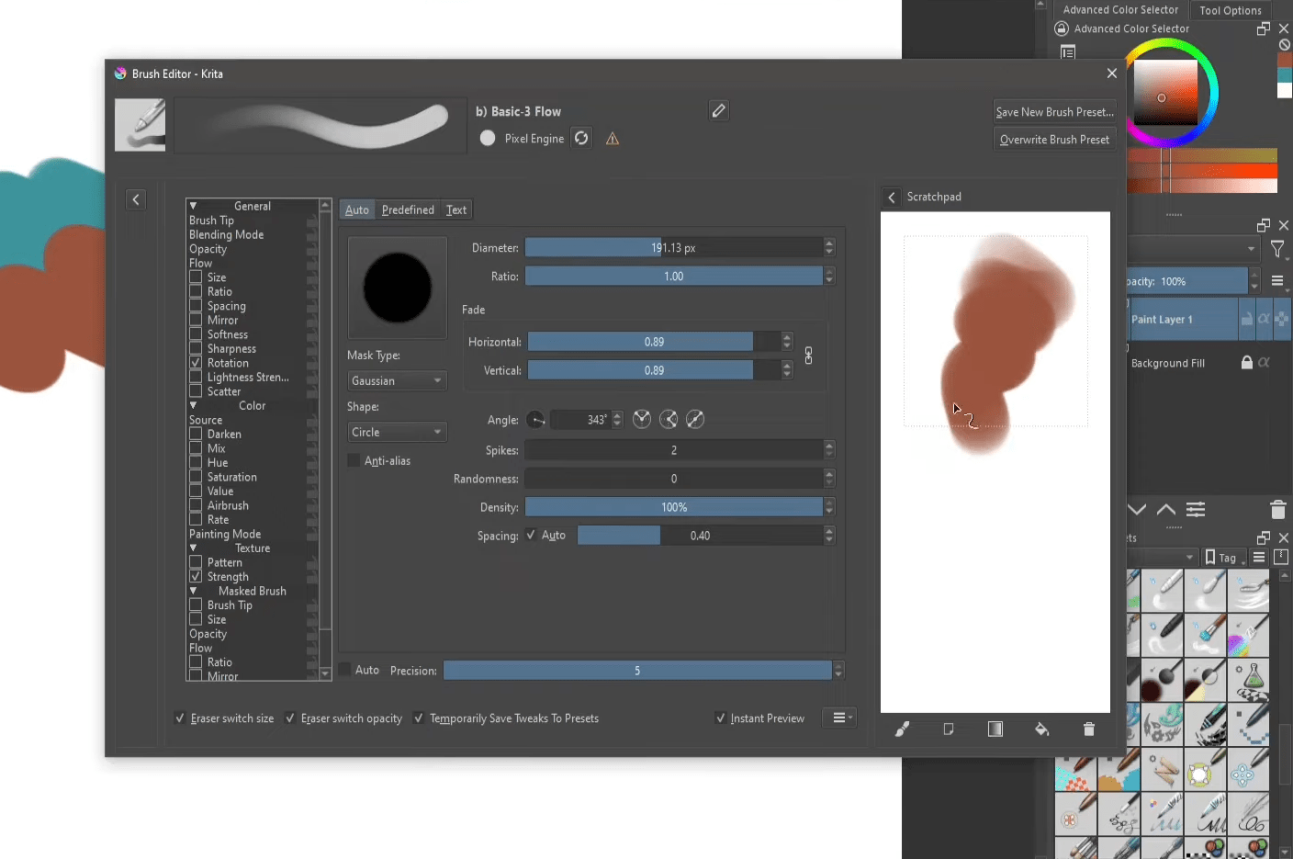Viewport: 1293px width, 859px height.
Task: Open the Mask Type dropdown showing Gaussian
Action: coord(396,379)
